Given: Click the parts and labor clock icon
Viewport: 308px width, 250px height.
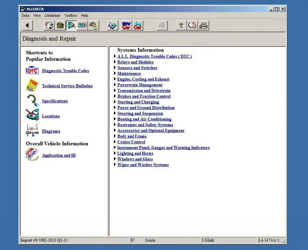Looking at the screenshot, I should 93,25.
